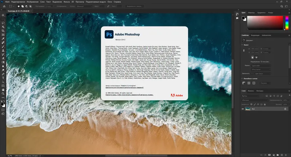Open the bit depth dropdown
The image size is (291, 157).
261,70
